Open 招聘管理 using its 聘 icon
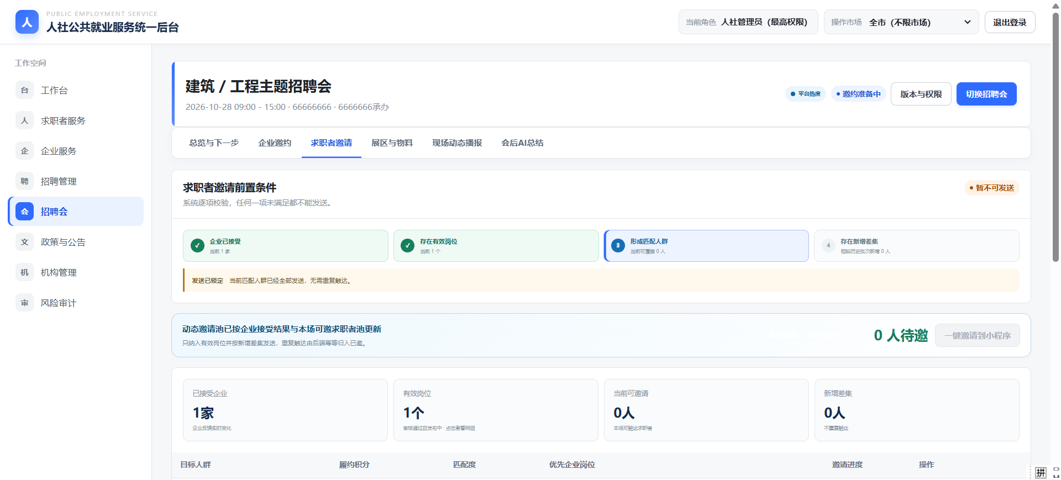This screenshot has height=480, width=1061. tap(24, 181)
